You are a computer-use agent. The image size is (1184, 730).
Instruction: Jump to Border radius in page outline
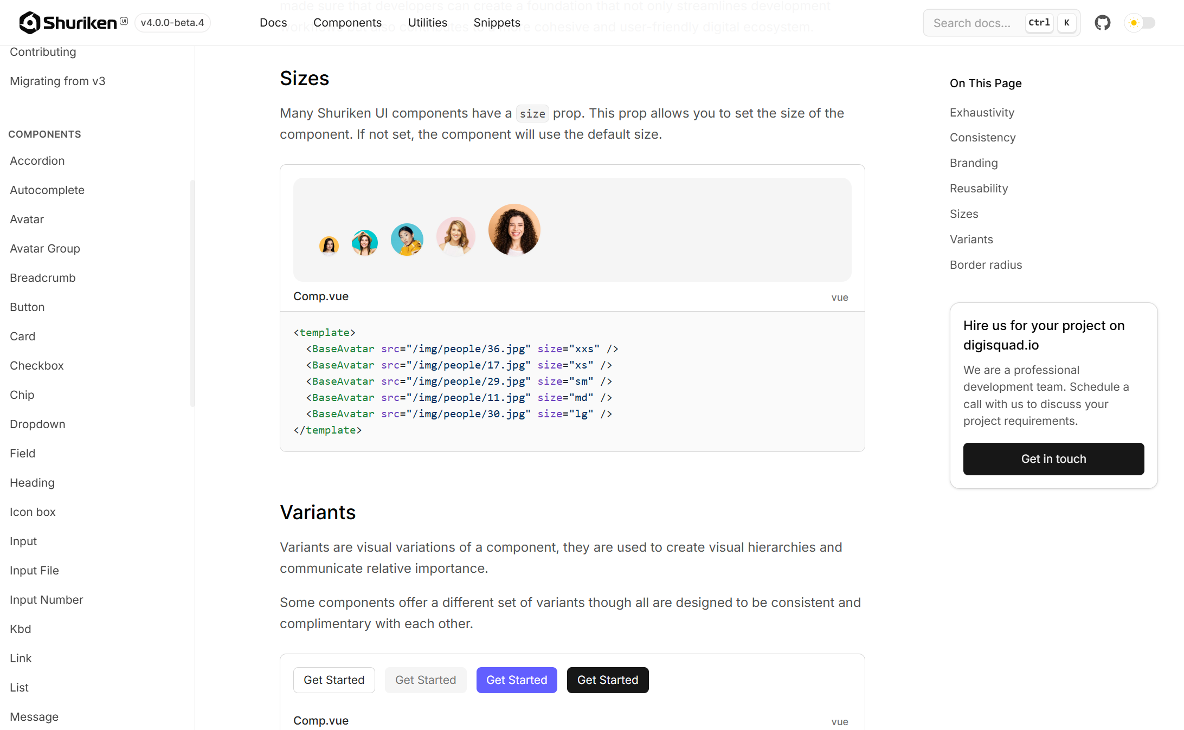[986, 265]
